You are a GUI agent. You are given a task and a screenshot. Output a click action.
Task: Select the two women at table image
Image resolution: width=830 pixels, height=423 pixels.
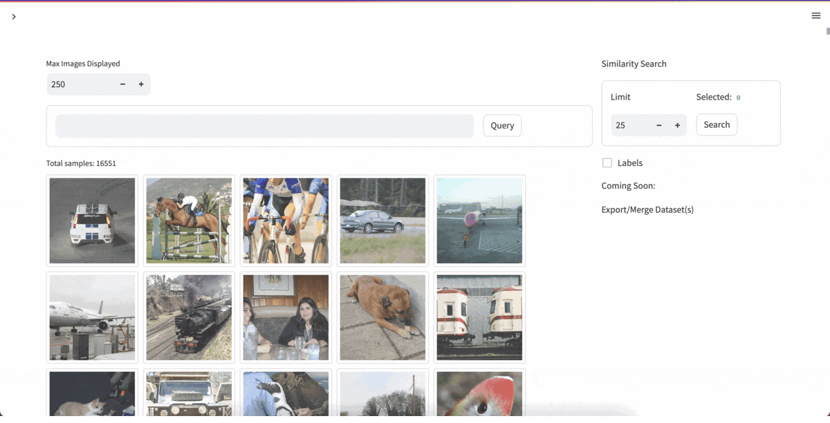tap(286, 317)
